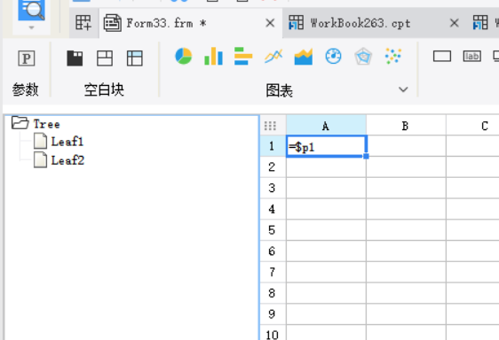Insert a radar chart
The width and height of the screenshot is (499, 340).
(363, 57)
